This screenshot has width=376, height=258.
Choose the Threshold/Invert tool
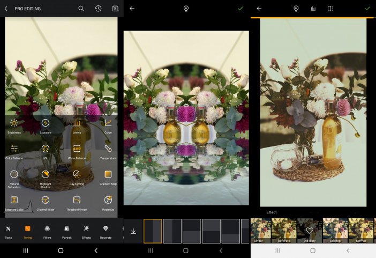77,203
